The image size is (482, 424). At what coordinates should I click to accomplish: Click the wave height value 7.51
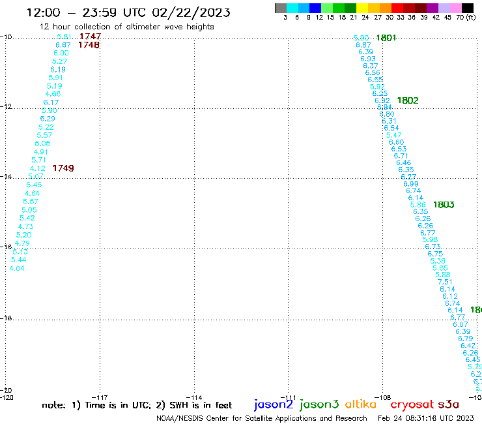[445, 282]
